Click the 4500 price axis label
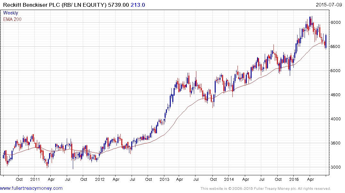 [336, 95]
